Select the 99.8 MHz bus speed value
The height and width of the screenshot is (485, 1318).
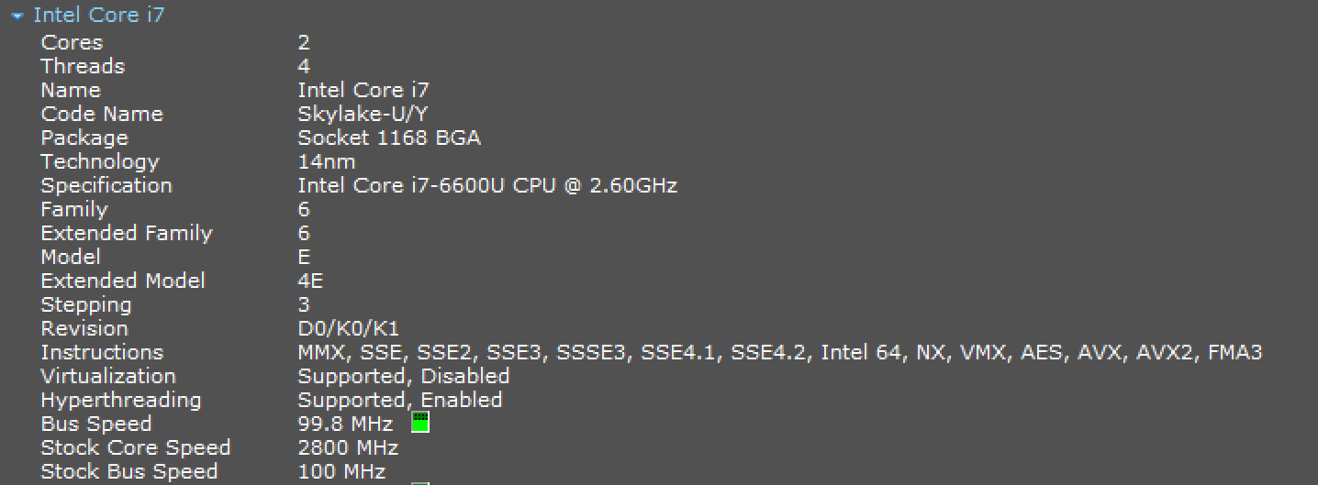tap(345, 424)
